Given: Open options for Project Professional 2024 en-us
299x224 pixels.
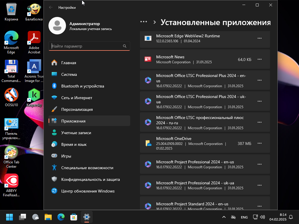Looking at the screenshot, I should click(x=260, y=164).
